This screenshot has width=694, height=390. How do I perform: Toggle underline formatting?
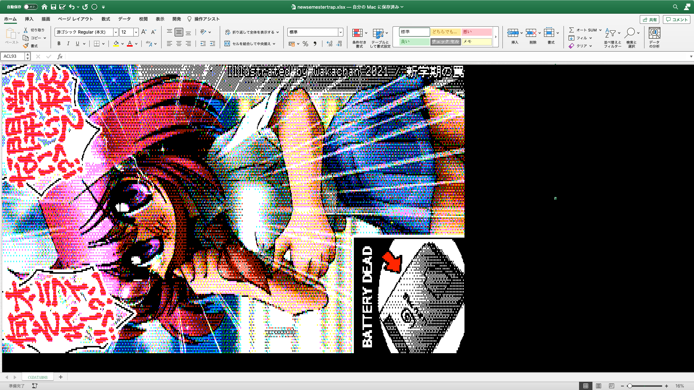click(77, 44)
